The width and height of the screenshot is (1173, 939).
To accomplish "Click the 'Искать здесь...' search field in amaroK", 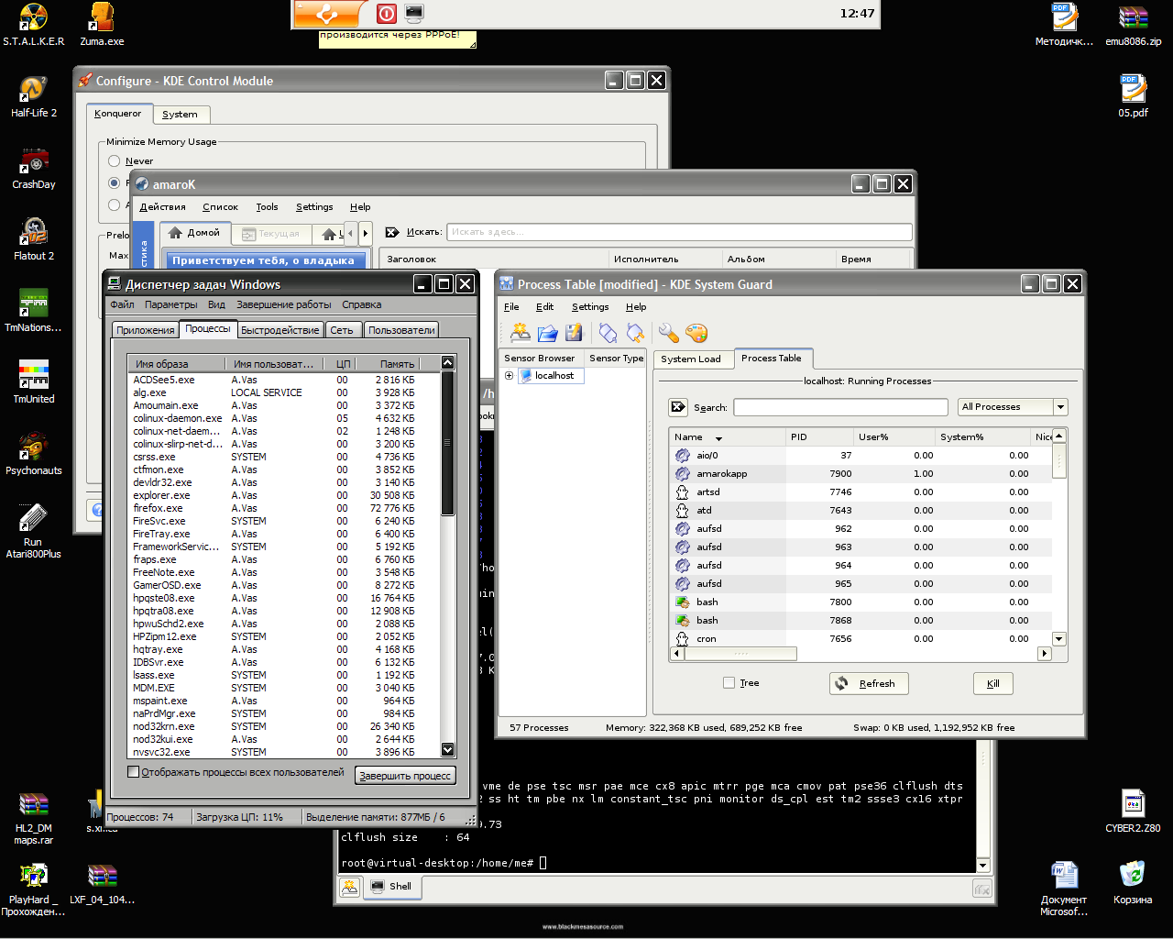I will tap(679, 232).
